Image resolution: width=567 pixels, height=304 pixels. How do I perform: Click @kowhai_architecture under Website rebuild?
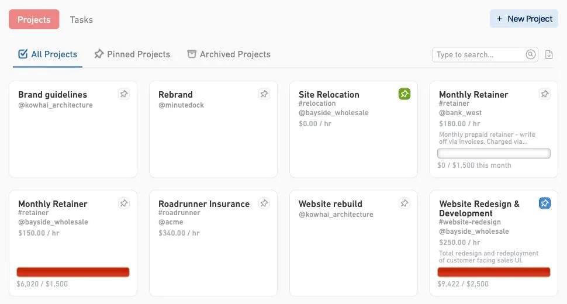(x=336, y=215)
